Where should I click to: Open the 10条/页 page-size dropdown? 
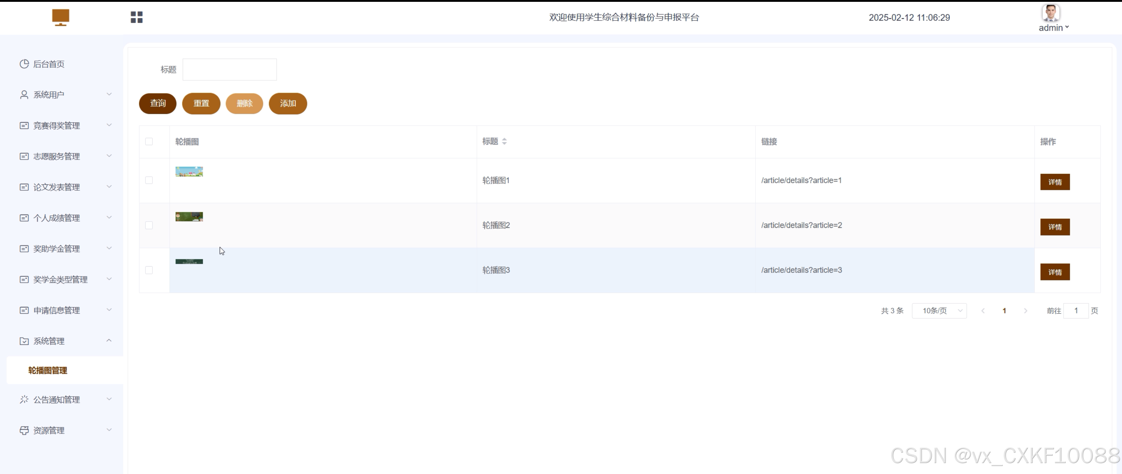(x=939, y=311)
